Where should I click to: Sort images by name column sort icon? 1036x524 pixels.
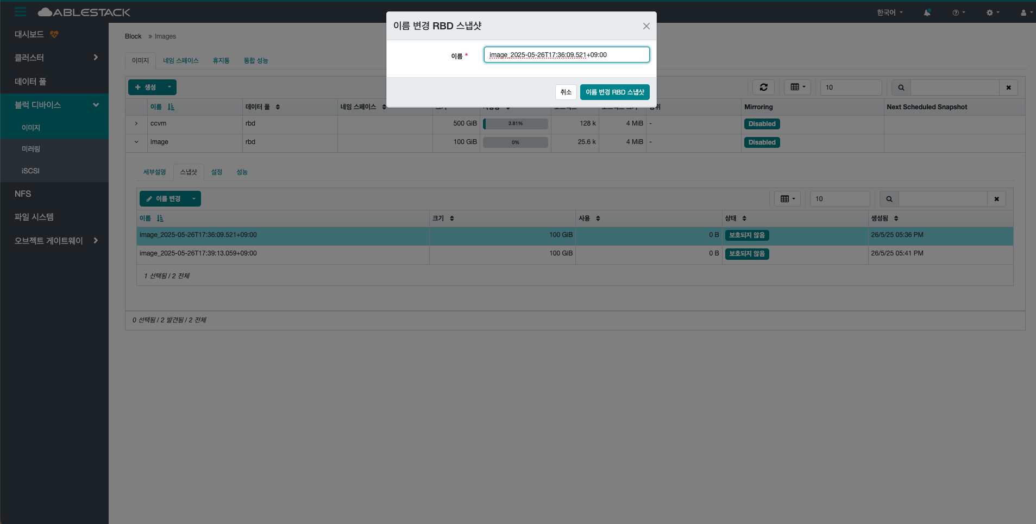(x=171, y=107)
